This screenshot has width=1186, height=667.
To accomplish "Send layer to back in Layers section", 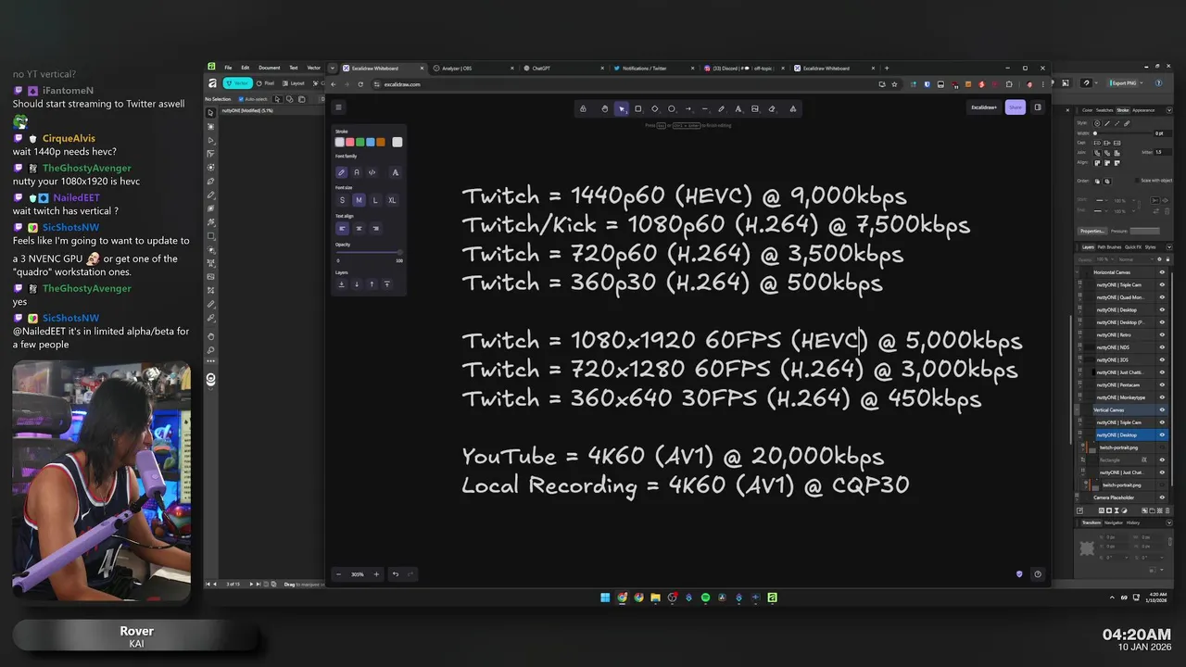I will 342,284.
